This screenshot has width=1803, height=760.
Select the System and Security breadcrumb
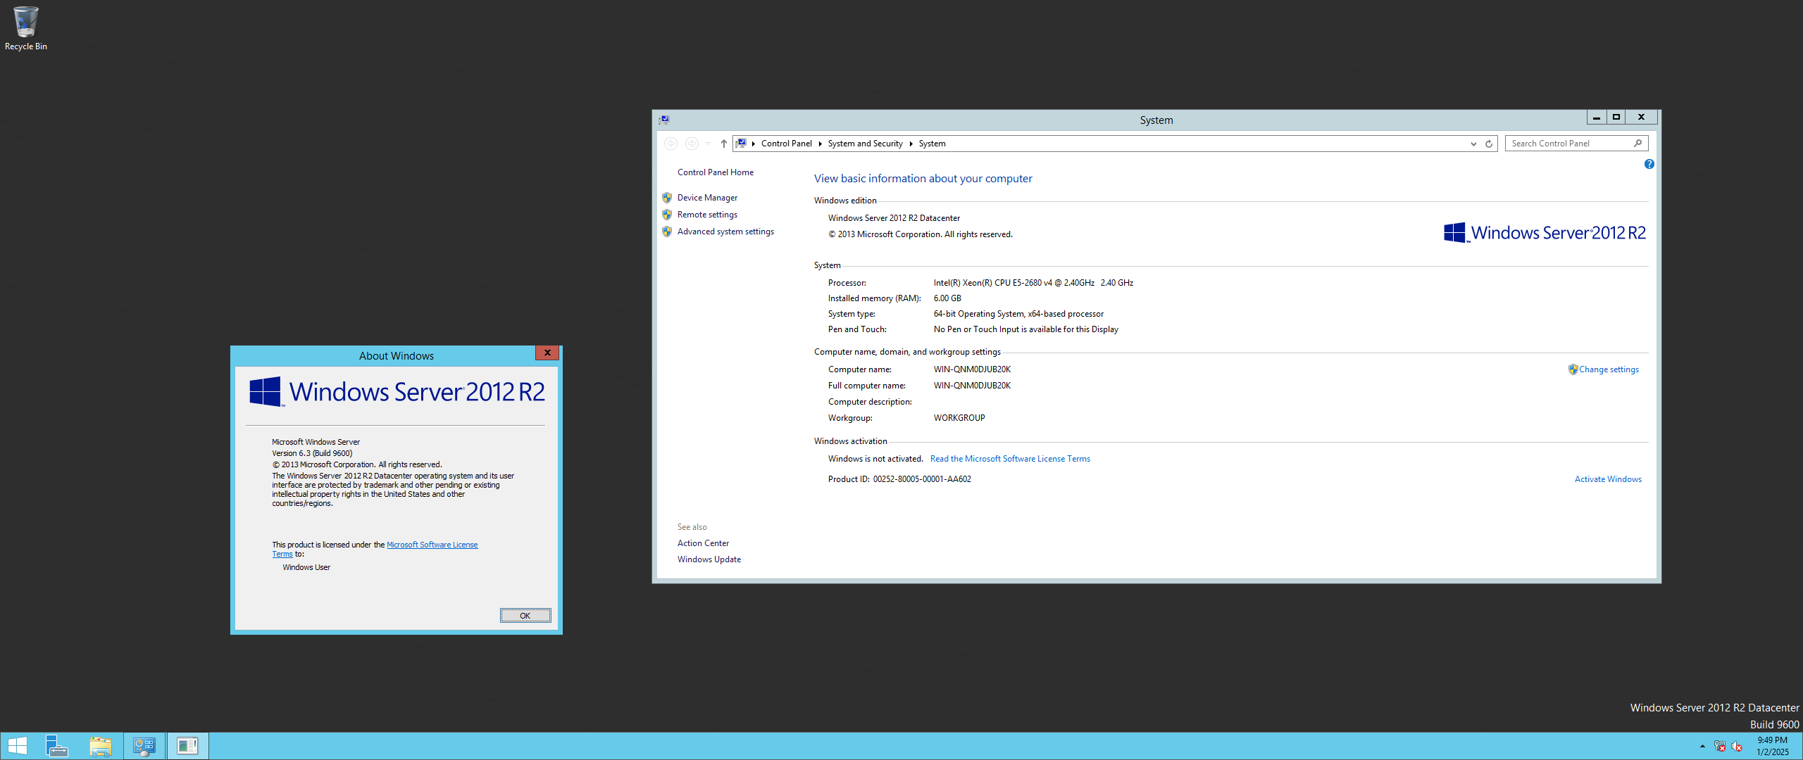pos(865,144)
